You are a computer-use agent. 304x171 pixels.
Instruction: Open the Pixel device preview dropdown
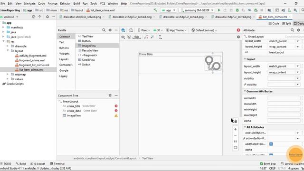144,30
